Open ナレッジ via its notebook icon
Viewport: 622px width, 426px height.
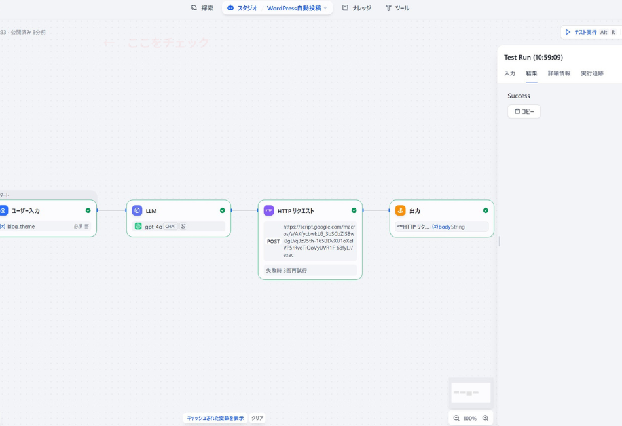click(x=344, y=8)
